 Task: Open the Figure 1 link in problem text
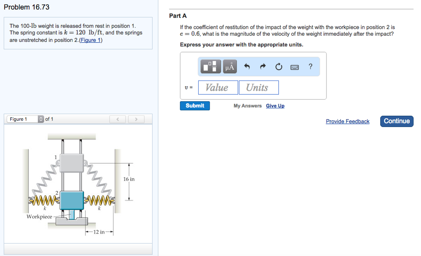pyautogui.click(x=91, y=40)
